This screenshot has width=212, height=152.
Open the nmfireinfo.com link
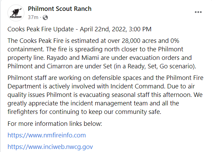pos(47,135)
